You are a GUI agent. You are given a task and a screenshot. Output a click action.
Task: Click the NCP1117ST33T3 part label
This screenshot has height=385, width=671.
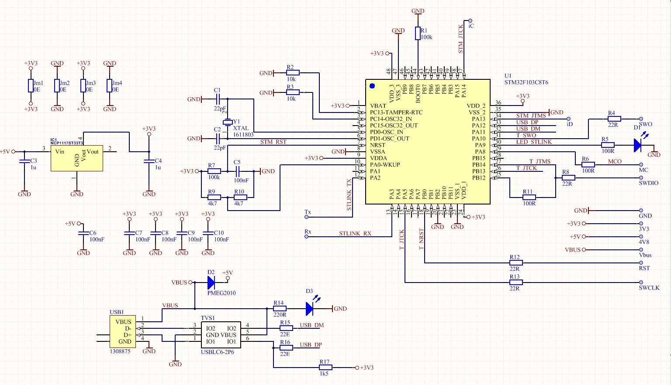click(67, 143)
